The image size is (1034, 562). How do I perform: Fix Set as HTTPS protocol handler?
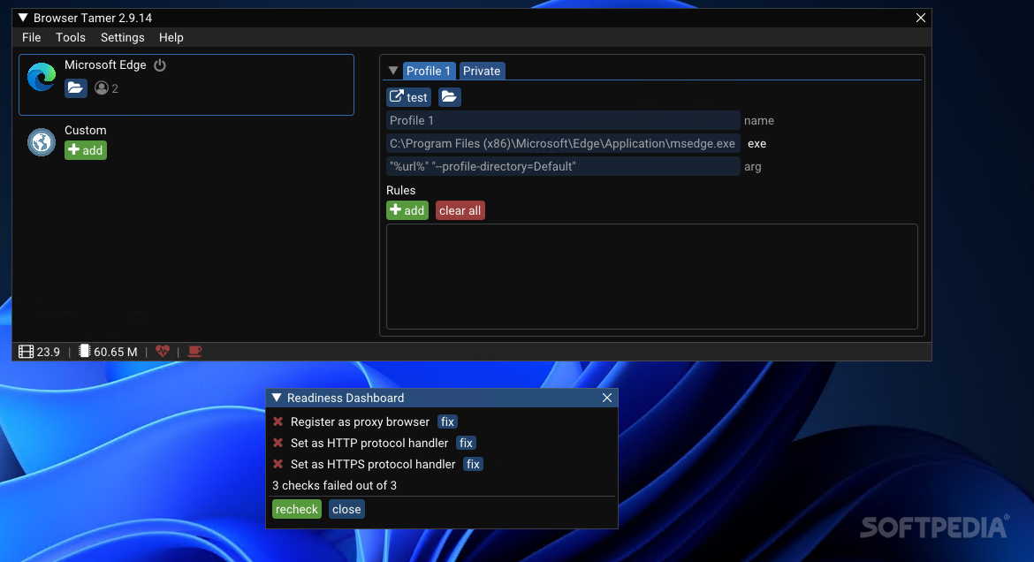point(473,465)
